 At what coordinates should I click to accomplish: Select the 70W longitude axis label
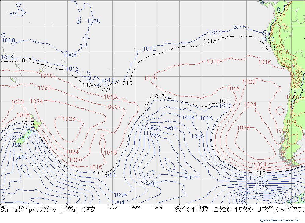291,207
